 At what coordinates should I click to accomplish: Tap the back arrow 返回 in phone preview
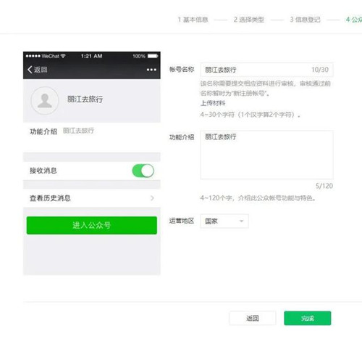[38, 70]
